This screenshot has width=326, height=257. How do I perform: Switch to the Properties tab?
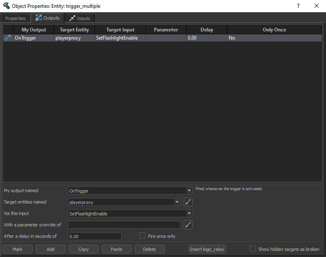tap(15, 18)
